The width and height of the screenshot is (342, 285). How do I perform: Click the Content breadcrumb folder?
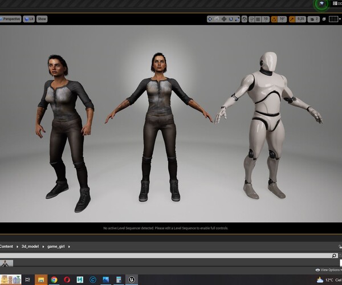6,246
